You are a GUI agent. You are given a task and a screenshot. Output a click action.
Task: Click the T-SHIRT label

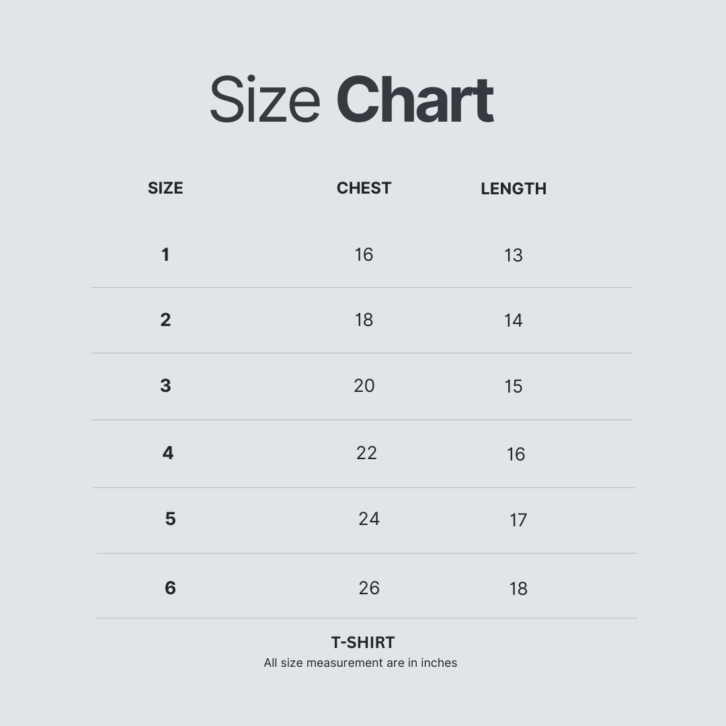(363, 643)
